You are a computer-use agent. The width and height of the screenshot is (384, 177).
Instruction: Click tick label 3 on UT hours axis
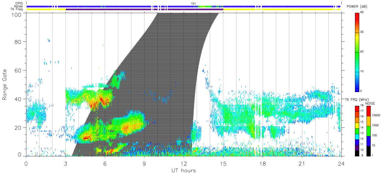65,164
